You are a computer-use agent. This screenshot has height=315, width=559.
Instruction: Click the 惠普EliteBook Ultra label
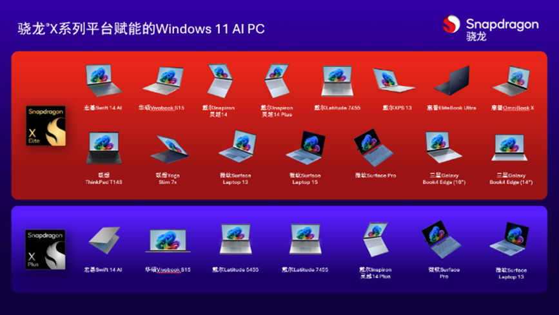coord(452,108)
